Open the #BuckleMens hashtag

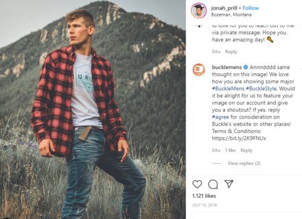click(228, 88)
